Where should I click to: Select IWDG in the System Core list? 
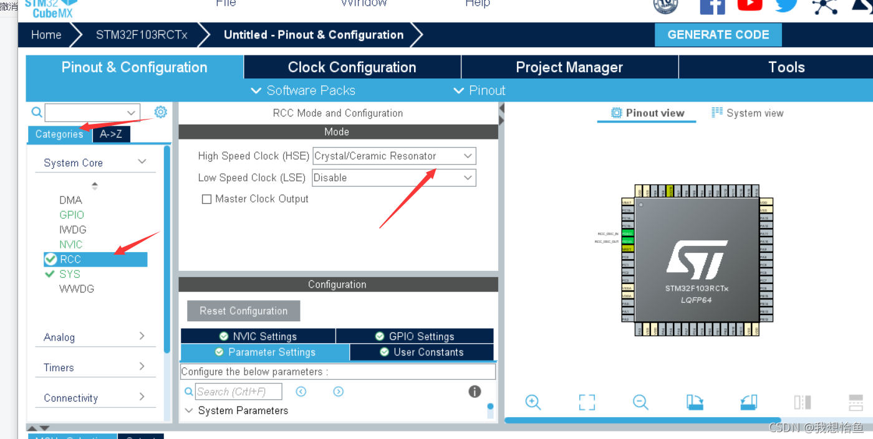tap(73, 230)
